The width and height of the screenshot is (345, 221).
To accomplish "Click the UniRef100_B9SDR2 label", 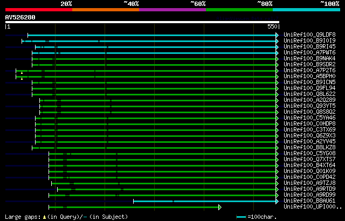I will pos(309,65).
